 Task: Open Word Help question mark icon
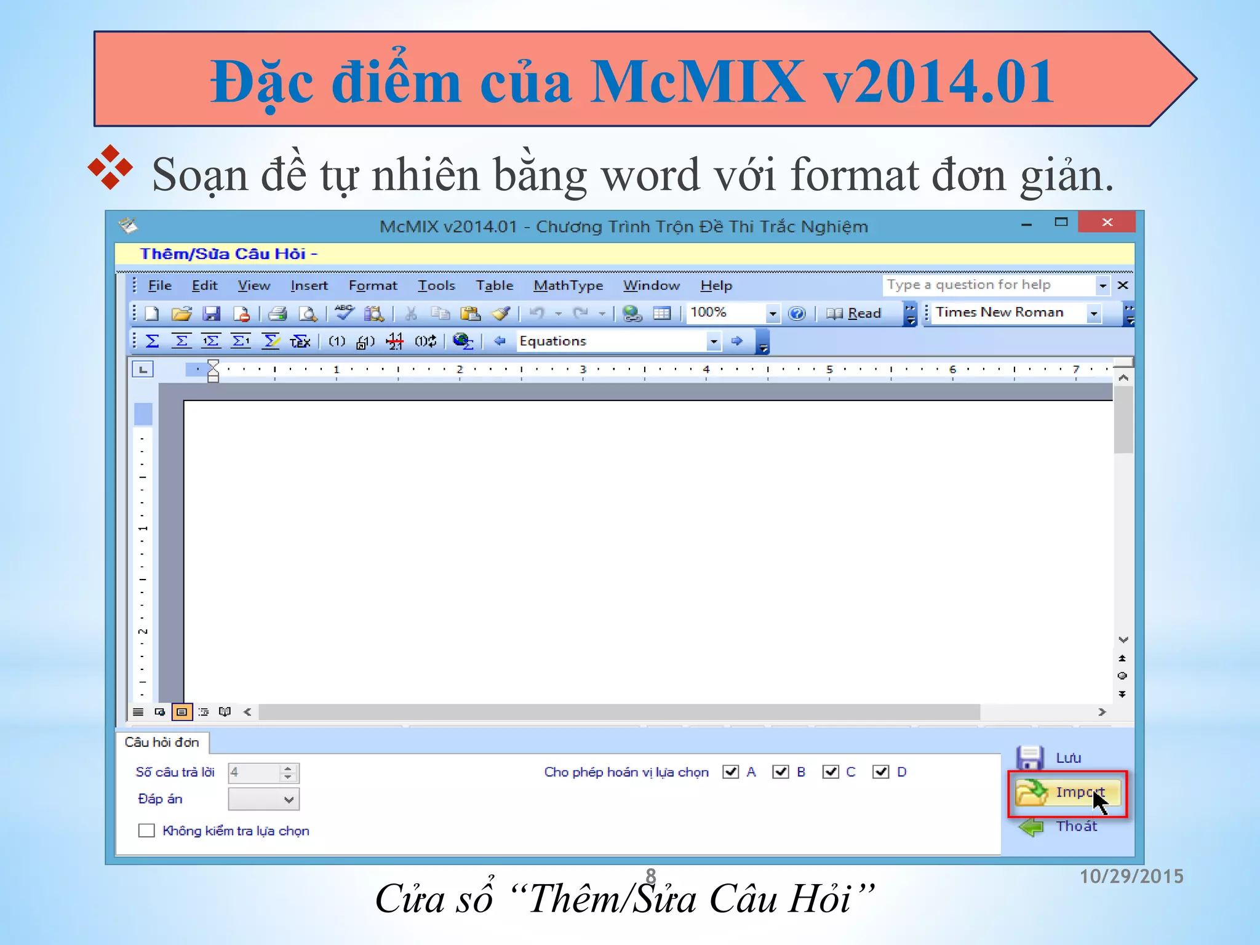[x=797, y=314]
